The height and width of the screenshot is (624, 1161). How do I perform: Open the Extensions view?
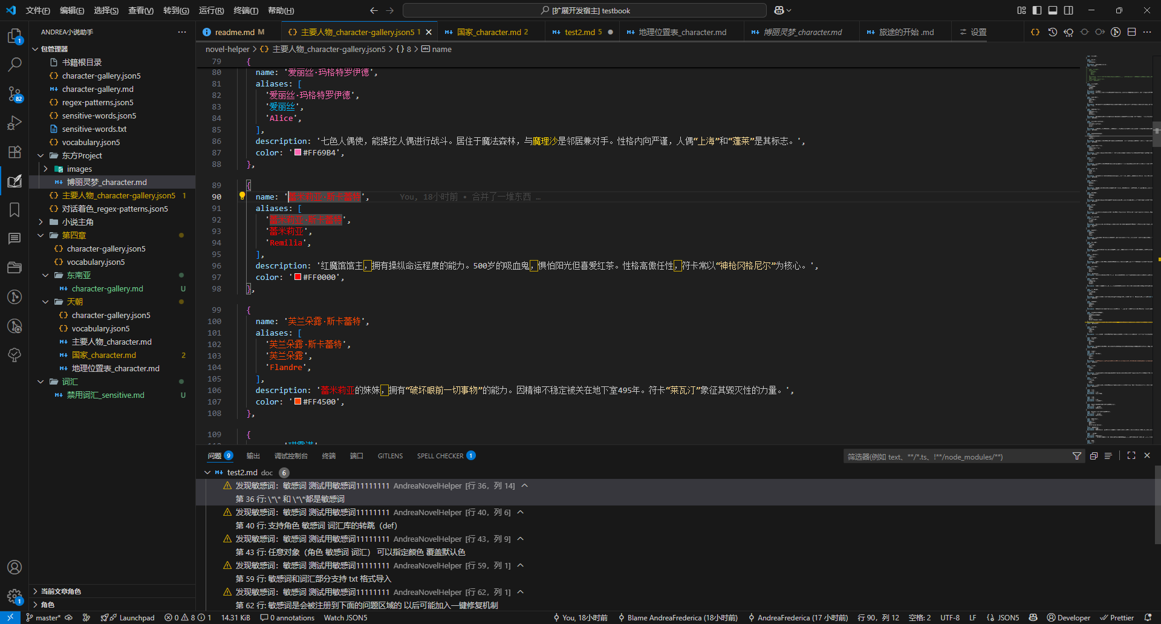(15, 152)
